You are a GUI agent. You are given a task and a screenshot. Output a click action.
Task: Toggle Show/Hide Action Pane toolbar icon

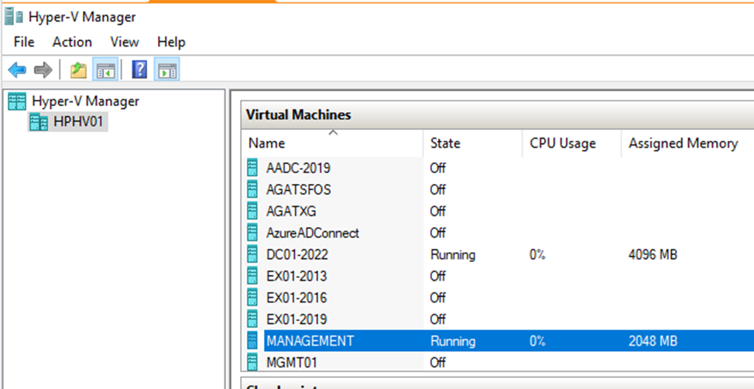[167, 70]
